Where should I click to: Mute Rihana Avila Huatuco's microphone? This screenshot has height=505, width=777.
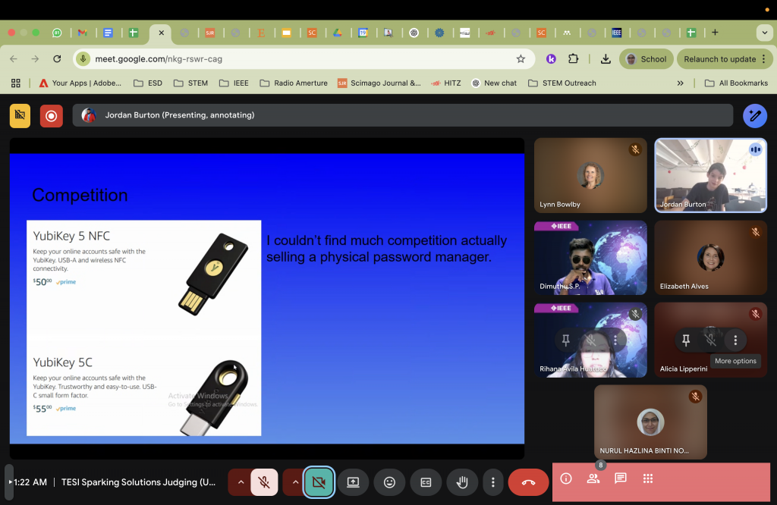pos(590,340)
